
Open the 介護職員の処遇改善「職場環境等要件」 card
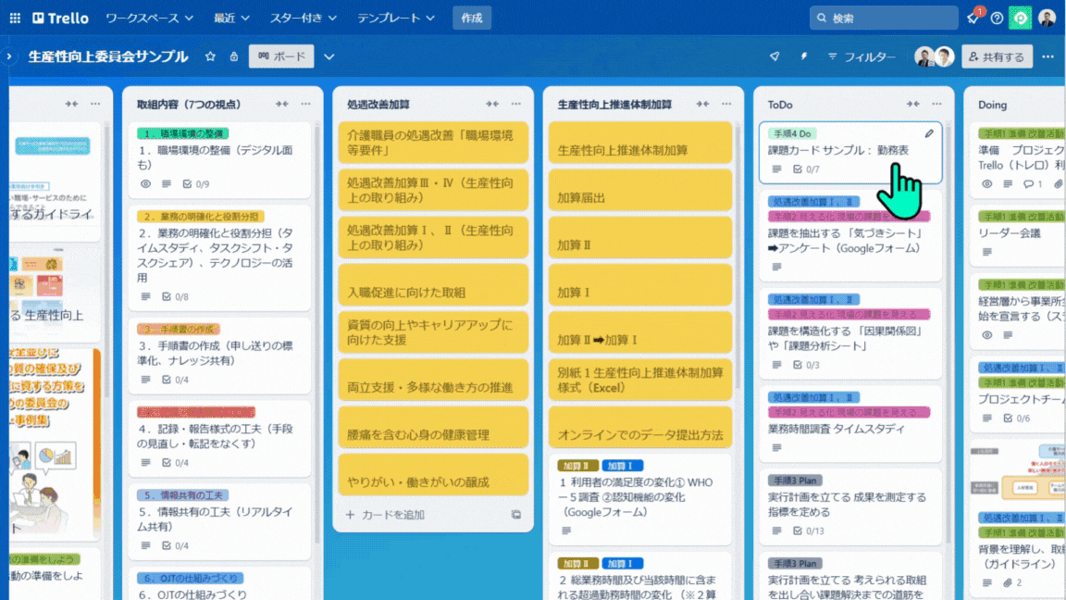(x=433, y=143)
